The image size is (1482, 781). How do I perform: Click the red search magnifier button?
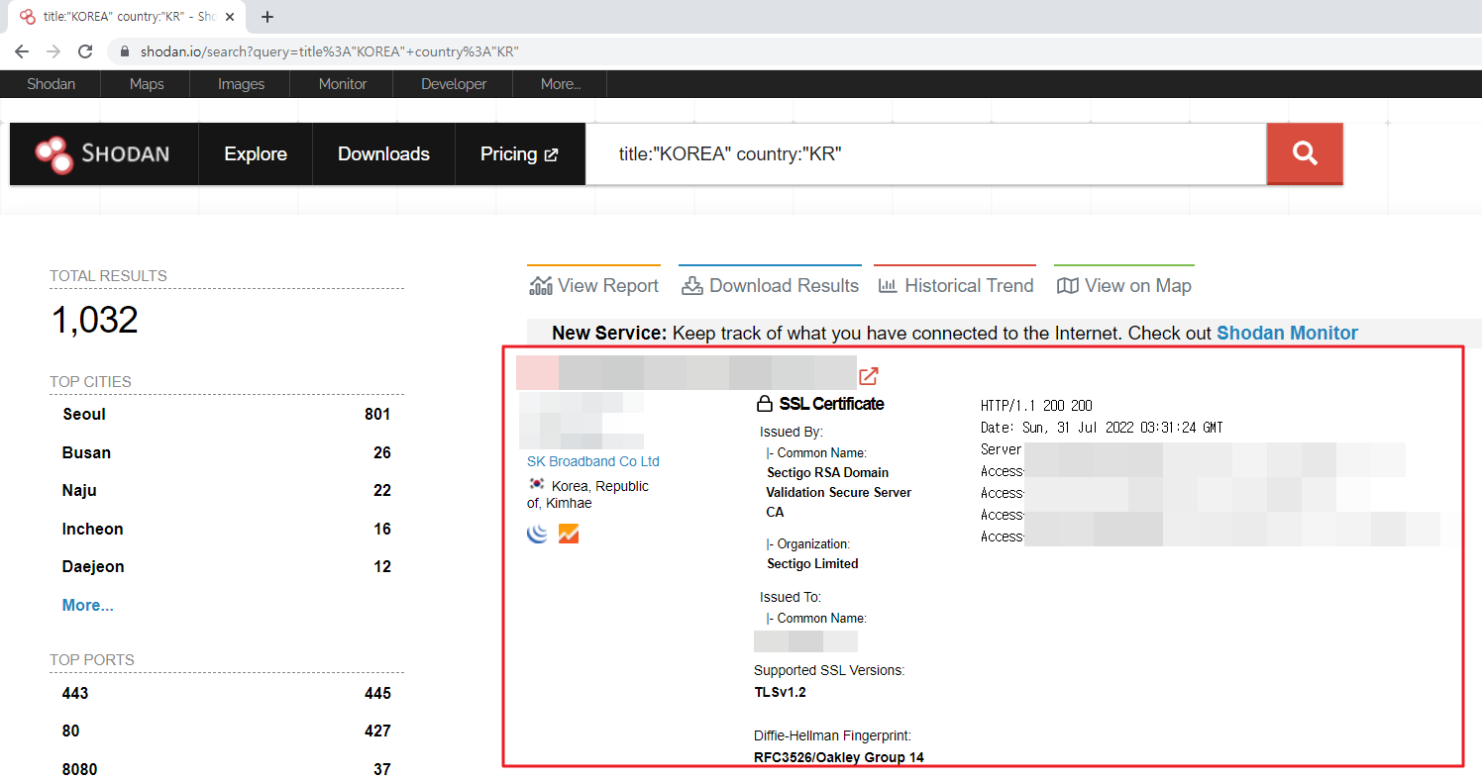coord(1305,153)
